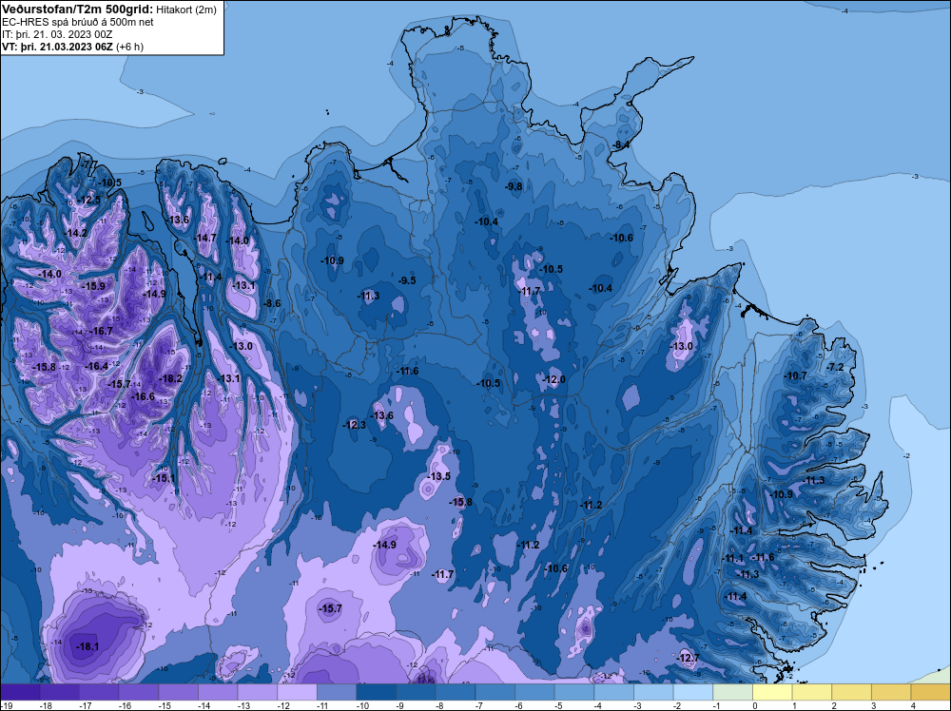
Task: Click legend color swatch labeled -15
Action: tap(179, 692)
